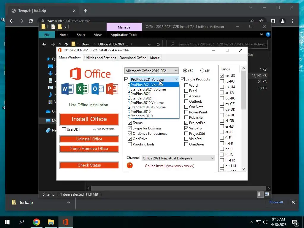
Task: Refresh the File Explorer folder view
Action: 158,44
